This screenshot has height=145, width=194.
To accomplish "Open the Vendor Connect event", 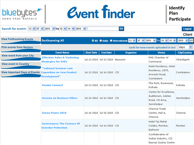I will point(52,85).
